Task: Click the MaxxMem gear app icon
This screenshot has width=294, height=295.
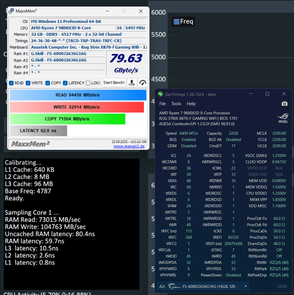Action: click(x=11, y=11)
